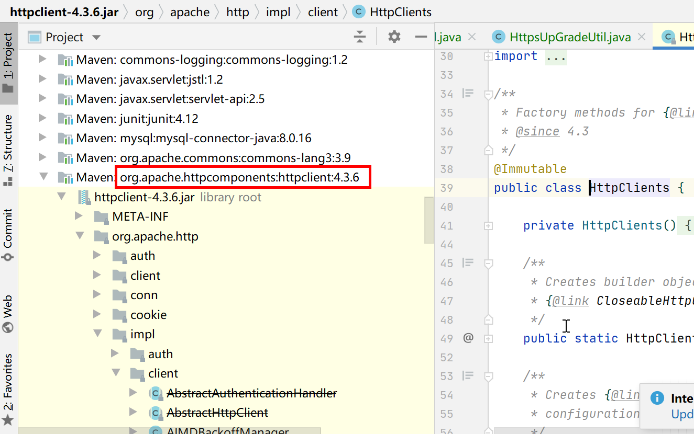Screen dimensions: 694x434
Task: Expand the Maven javax.servlet:jstl:1.2 node
Action: click(x=43, y=79)
